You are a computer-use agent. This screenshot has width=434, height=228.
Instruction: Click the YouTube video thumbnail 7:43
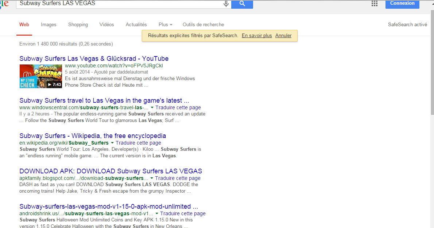(x=41, y=76)
